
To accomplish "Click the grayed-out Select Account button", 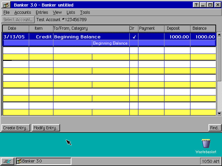I will coord(18,19).
